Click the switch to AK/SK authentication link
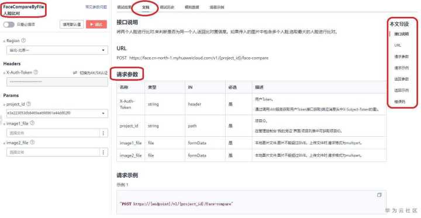This screenshot has width=421, height=218. 94,72
